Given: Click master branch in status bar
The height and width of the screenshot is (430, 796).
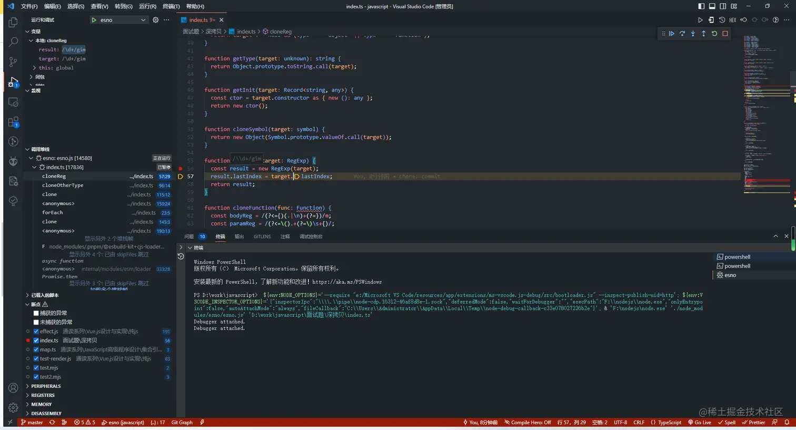Looking at the screenshot, I should [32, 422].
